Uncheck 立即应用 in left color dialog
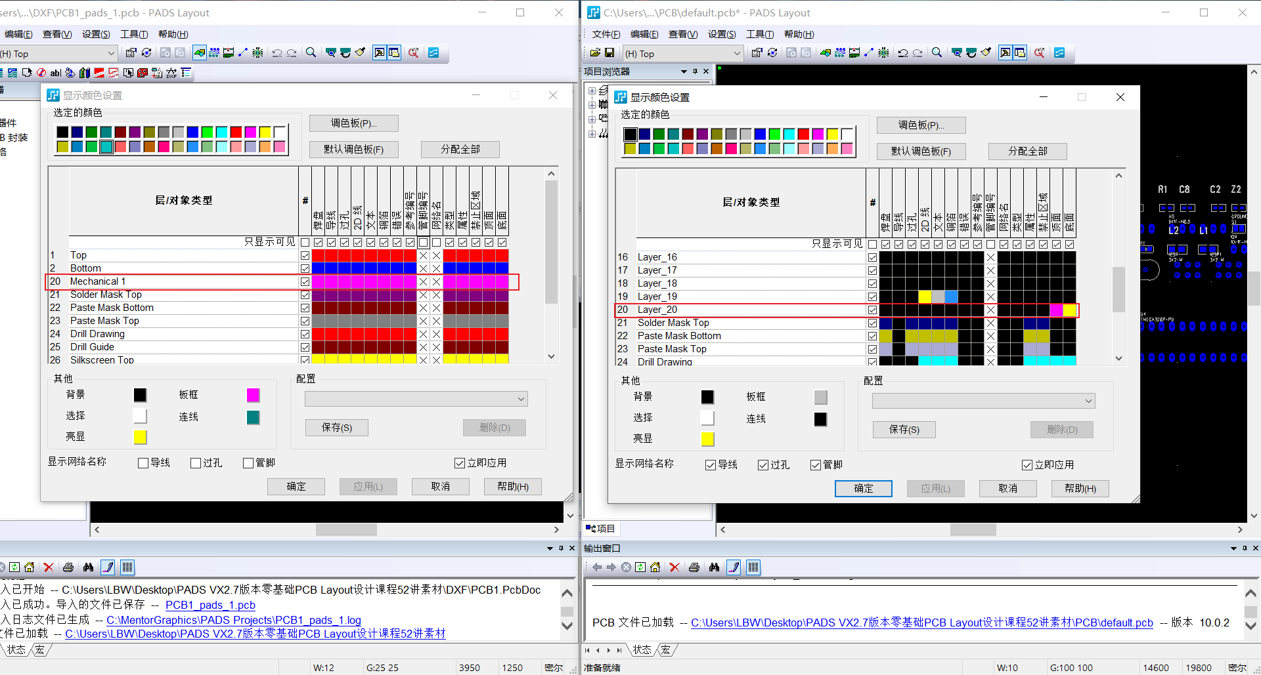1261x675 pixels. (460, 463)
